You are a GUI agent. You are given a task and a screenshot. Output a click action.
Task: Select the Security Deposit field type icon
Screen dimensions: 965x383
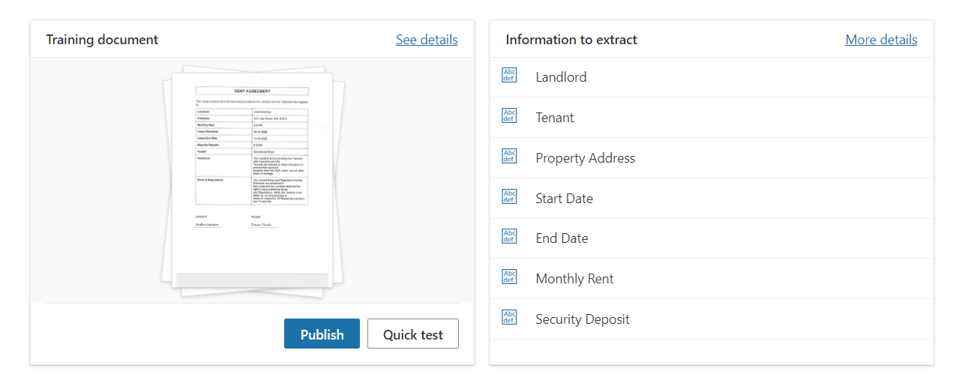coord(509,317)
